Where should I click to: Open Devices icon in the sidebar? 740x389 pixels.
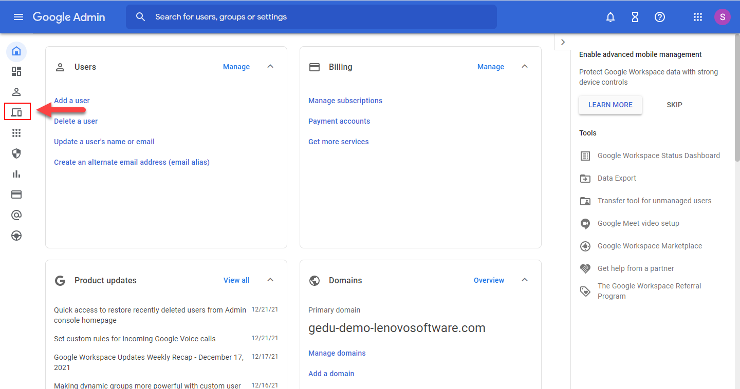click(x=16, y=112)
